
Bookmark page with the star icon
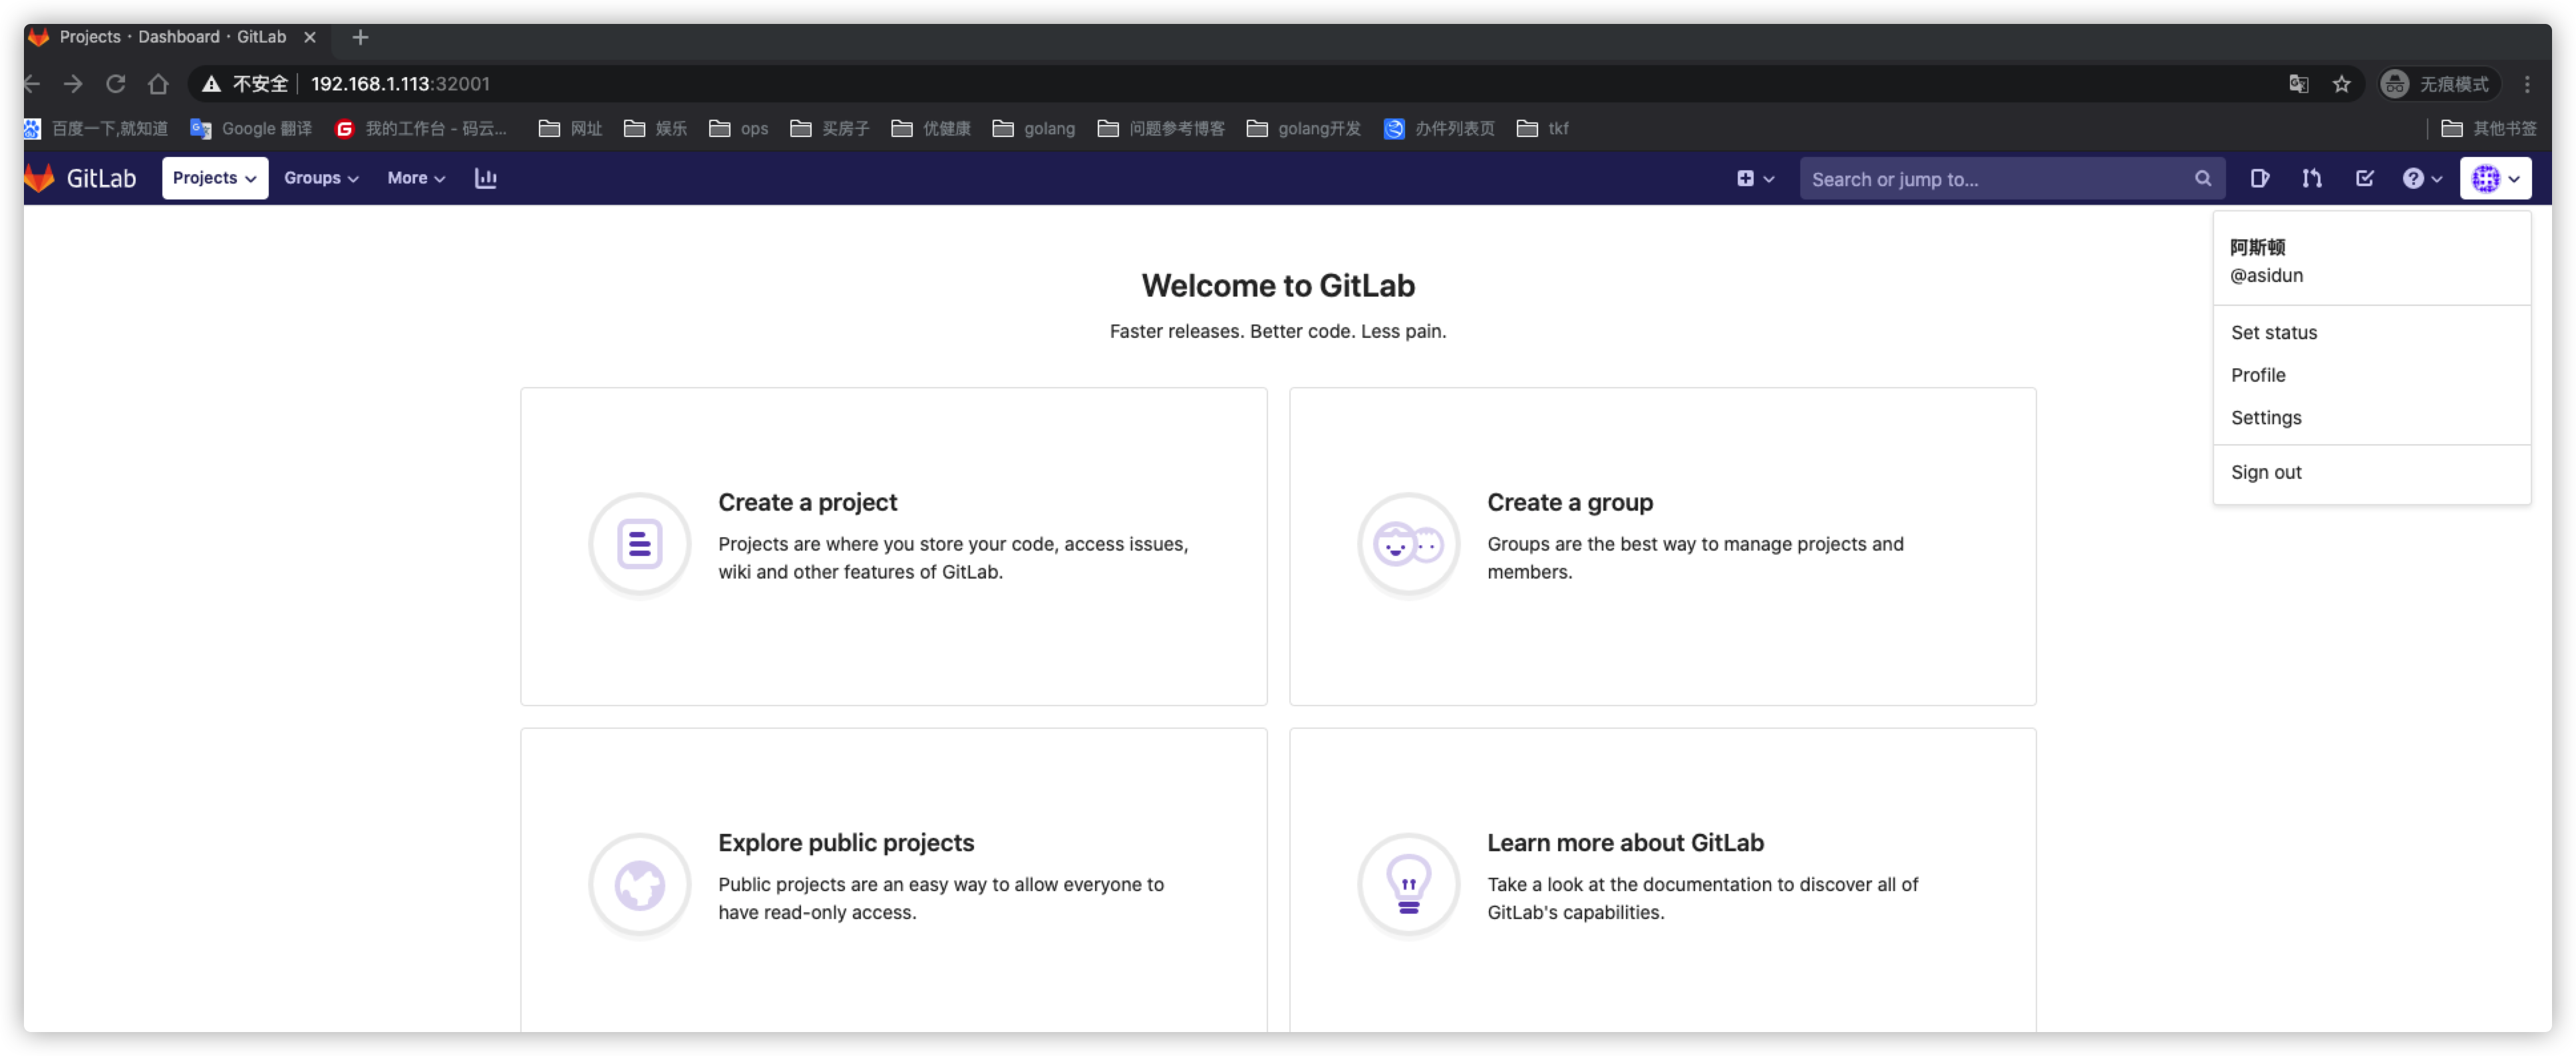2341,84
